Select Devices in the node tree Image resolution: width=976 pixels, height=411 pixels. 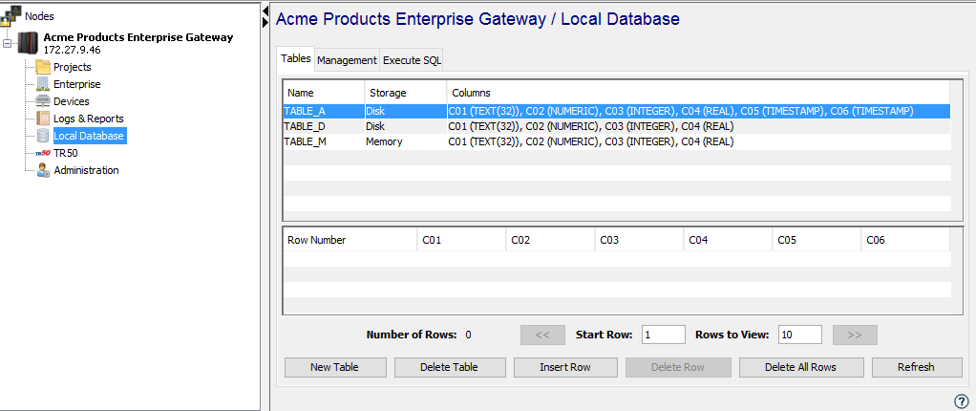click(72, 101)
